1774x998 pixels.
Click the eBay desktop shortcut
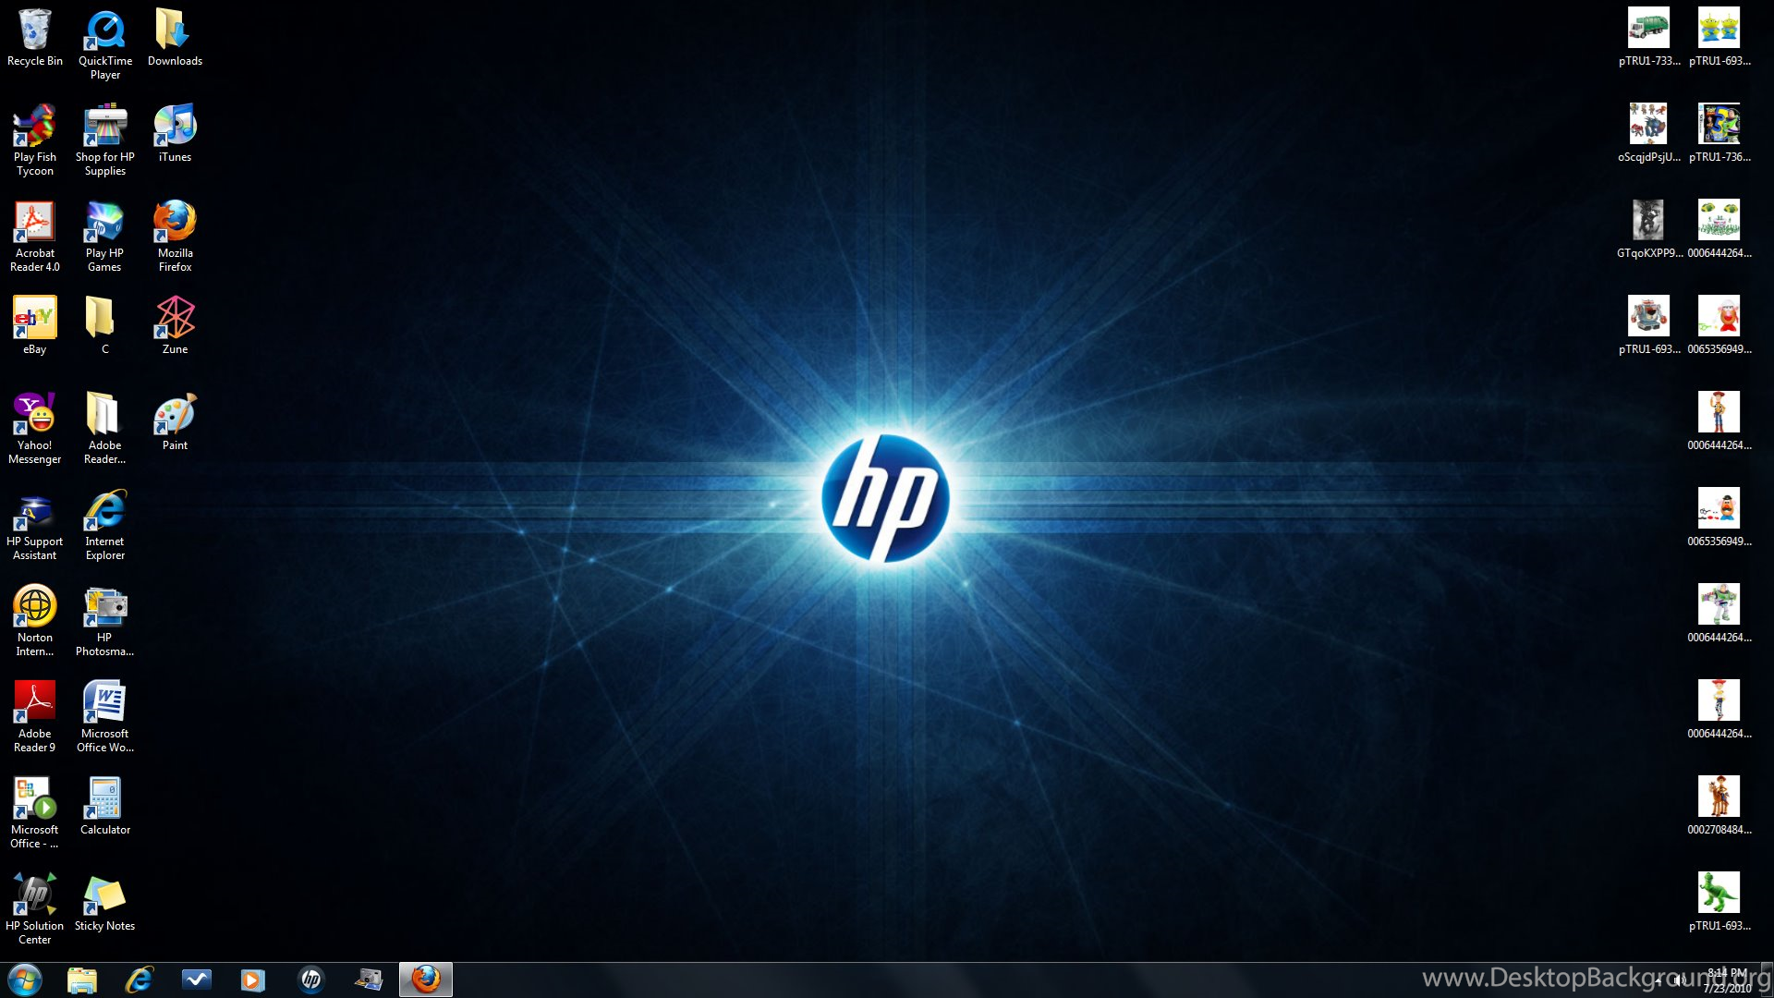35,325
